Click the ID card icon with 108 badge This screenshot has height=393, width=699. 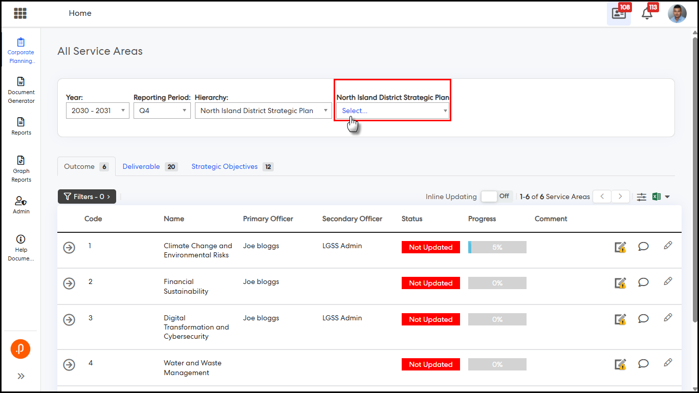(619, 14)
